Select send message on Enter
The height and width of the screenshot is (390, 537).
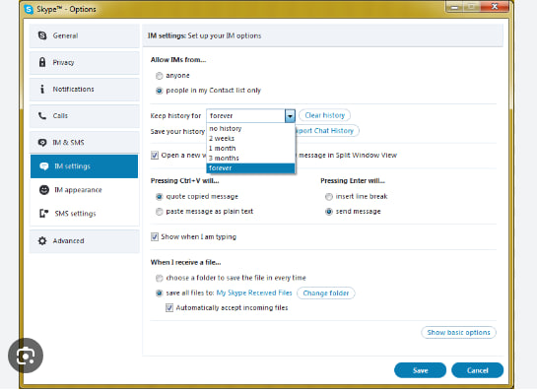point(329,212)
